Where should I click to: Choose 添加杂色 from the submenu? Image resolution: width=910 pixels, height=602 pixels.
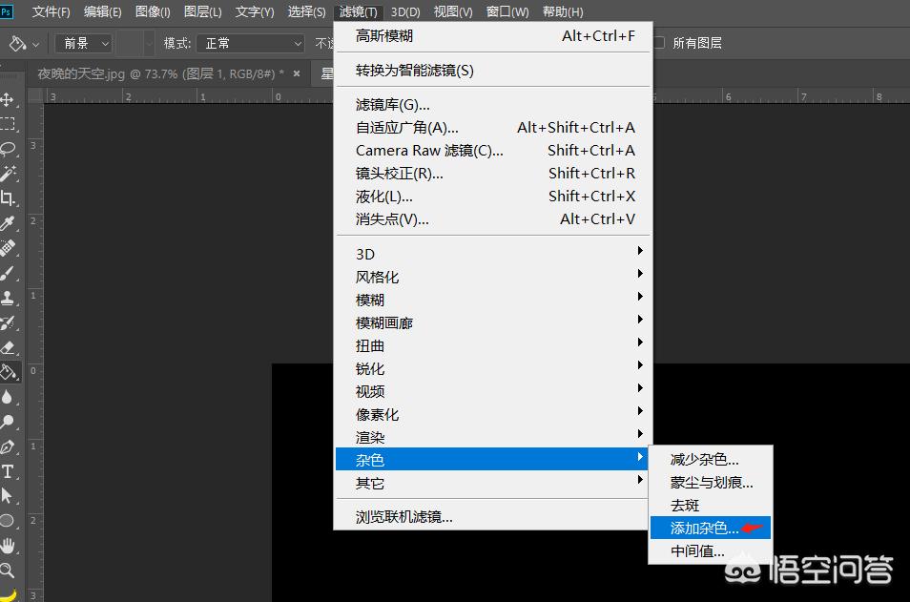click(x=703, y=528)
